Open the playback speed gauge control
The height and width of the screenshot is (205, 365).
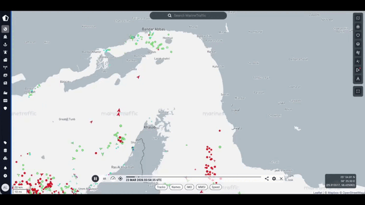(113, 179)
